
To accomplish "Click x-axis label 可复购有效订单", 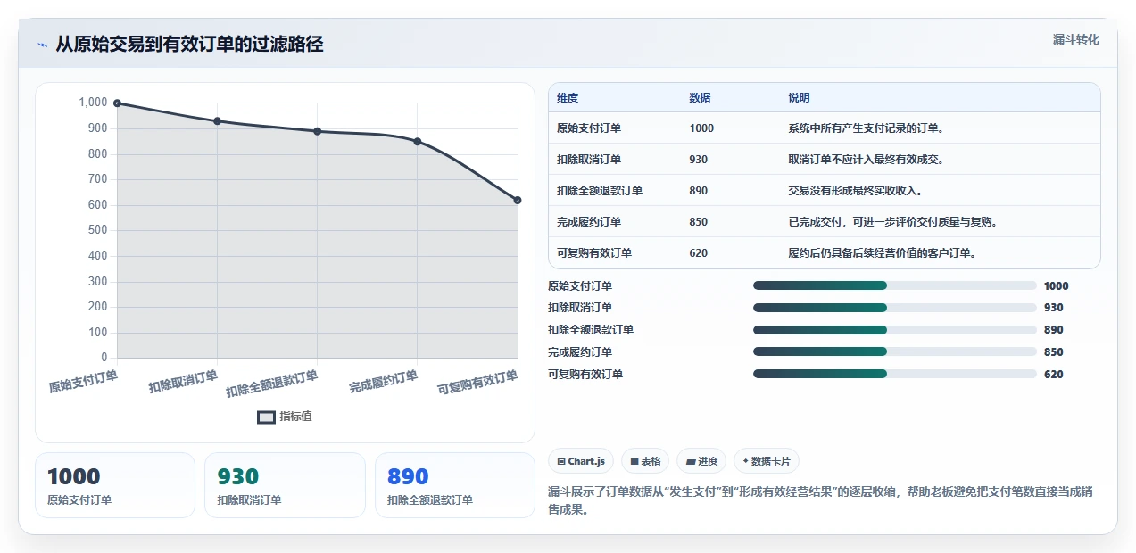I will [477, 384].
